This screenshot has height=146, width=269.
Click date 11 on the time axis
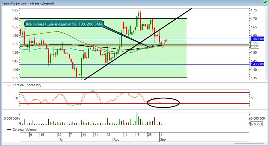pyautogui.click(x=126, y=135)
